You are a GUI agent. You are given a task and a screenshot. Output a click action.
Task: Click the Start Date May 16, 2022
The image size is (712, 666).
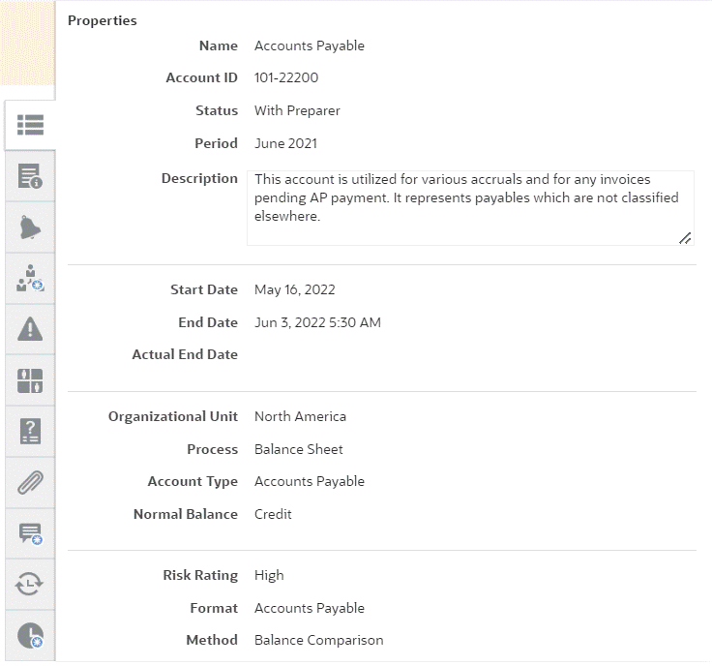click(295, 289)
